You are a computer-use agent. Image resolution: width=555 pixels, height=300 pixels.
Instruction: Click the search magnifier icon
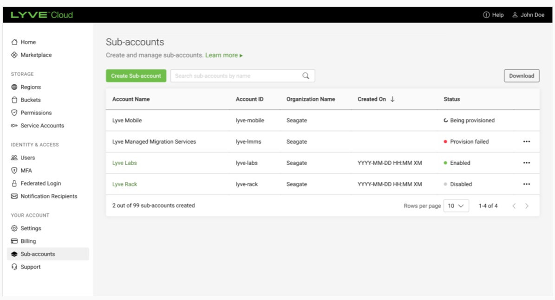pyautogui.click(x=306, y=76)
